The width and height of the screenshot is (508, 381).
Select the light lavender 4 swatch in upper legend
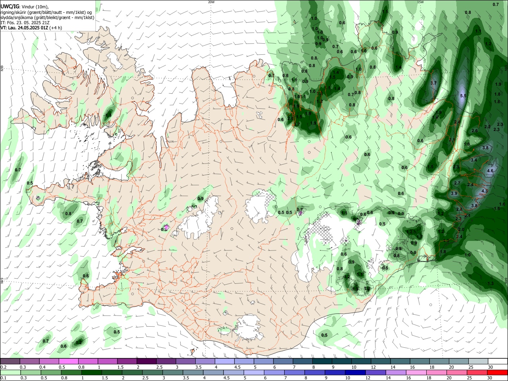[x=225, y=362]
